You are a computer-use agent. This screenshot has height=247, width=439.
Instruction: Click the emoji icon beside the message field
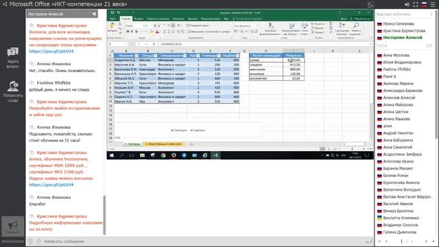(38, 242)
